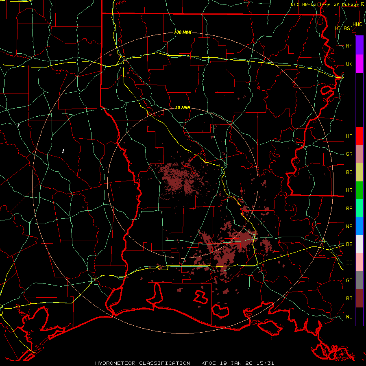This screenshot has height=366, width=366.
Task: Click the GC gray legend swatch
Action: [x=359, y=280]
